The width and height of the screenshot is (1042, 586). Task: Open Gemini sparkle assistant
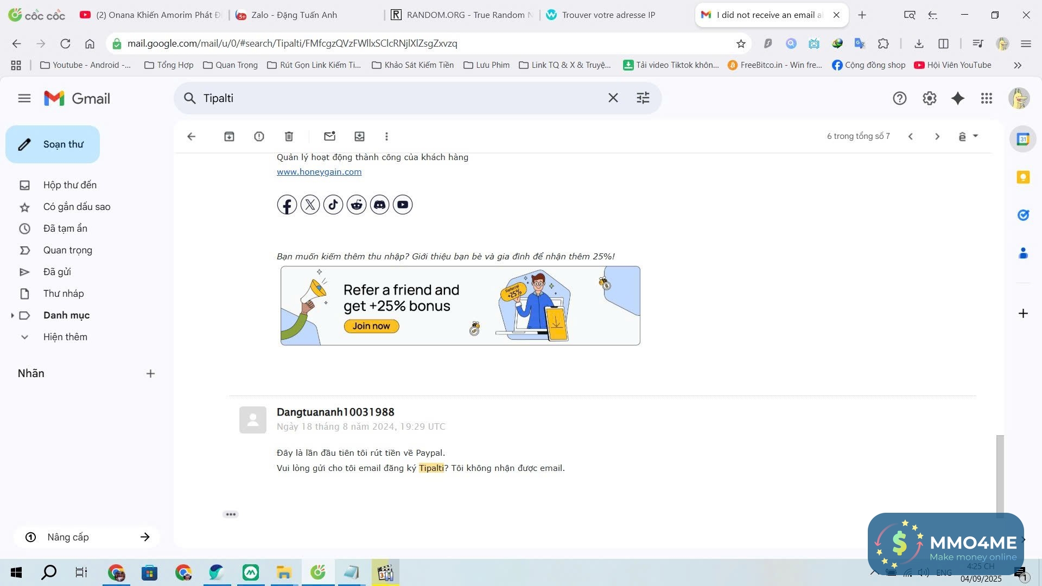tap(957, 98)
